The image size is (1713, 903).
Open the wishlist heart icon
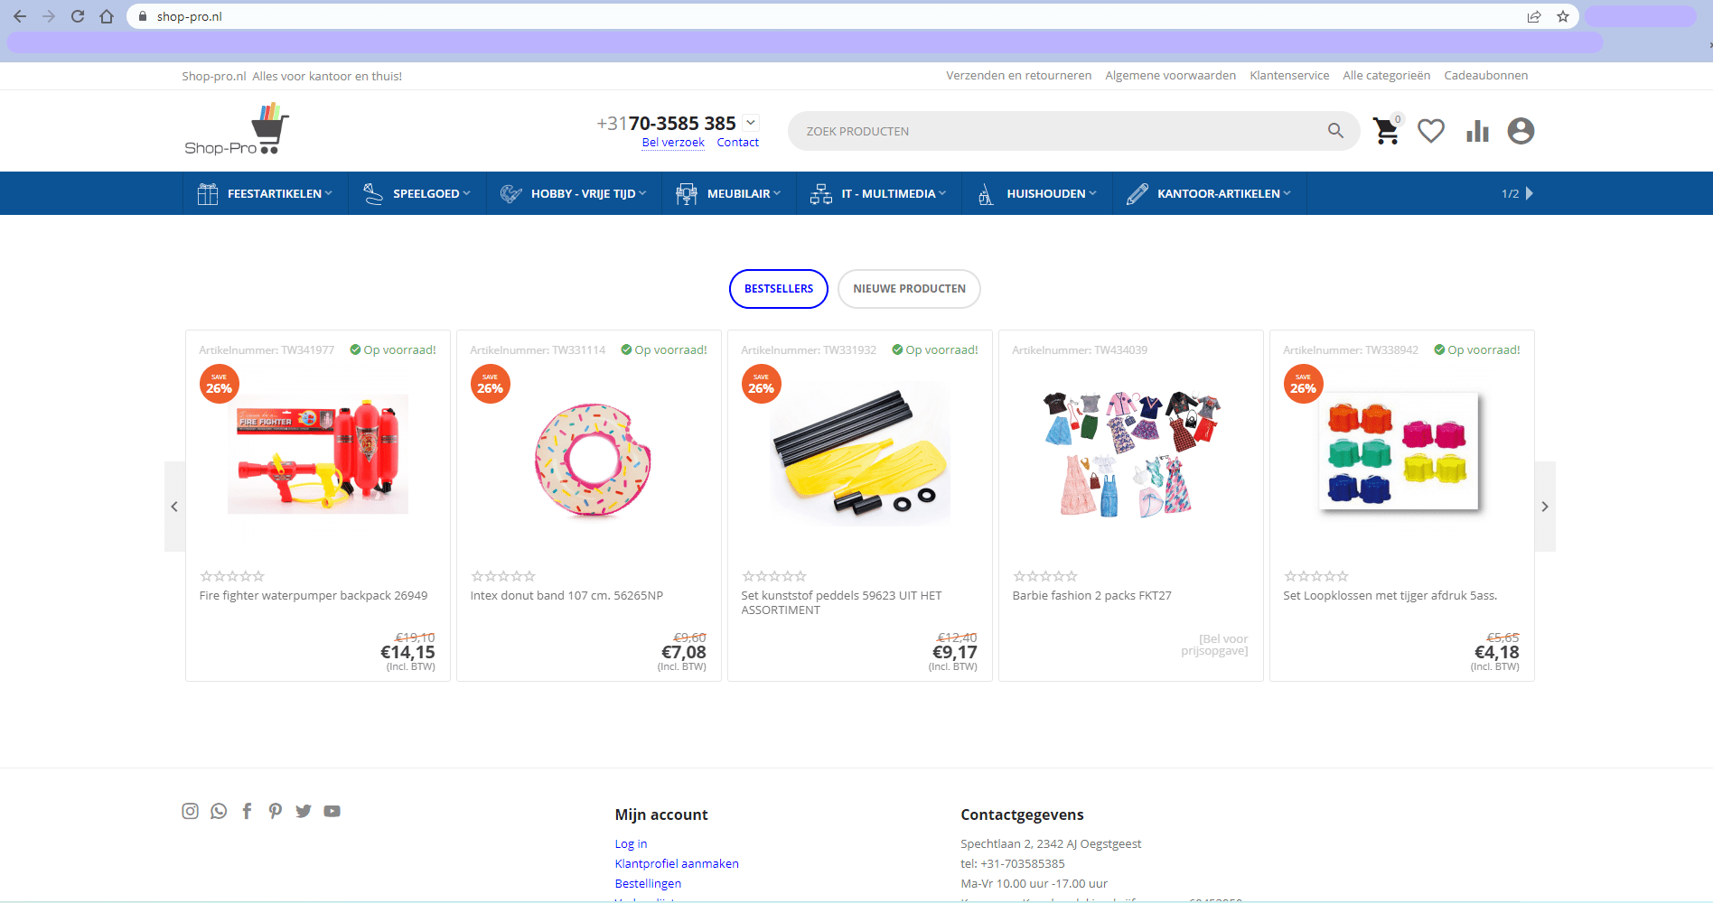tap(1430, 132)
